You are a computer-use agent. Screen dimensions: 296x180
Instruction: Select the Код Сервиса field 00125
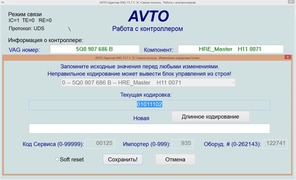100,144
